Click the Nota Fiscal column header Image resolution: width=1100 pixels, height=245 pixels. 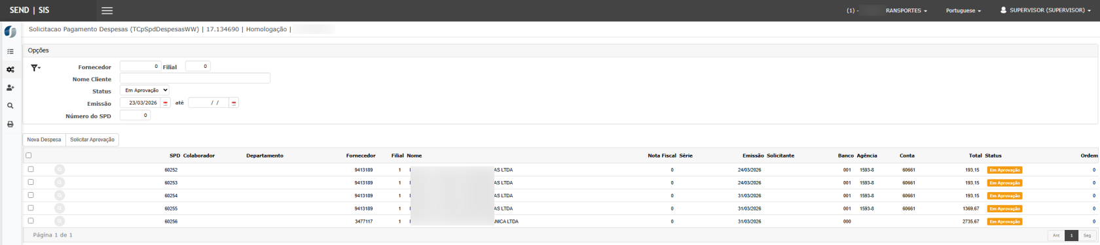[x=662, y=156]
